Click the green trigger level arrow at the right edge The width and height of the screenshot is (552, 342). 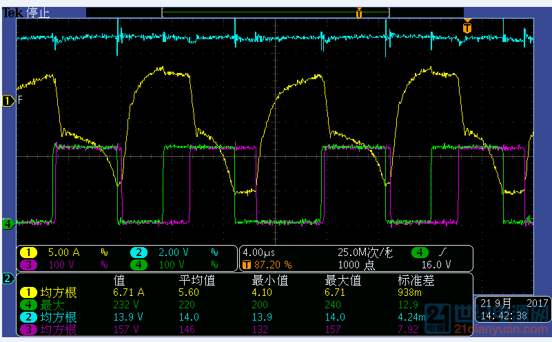tap(529, 220)
